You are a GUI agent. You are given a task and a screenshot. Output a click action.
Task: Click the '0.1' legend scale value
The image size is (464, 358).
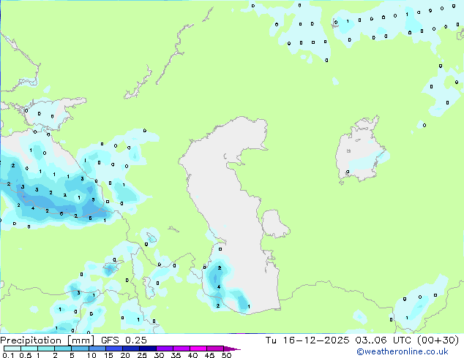coord(8,355)
